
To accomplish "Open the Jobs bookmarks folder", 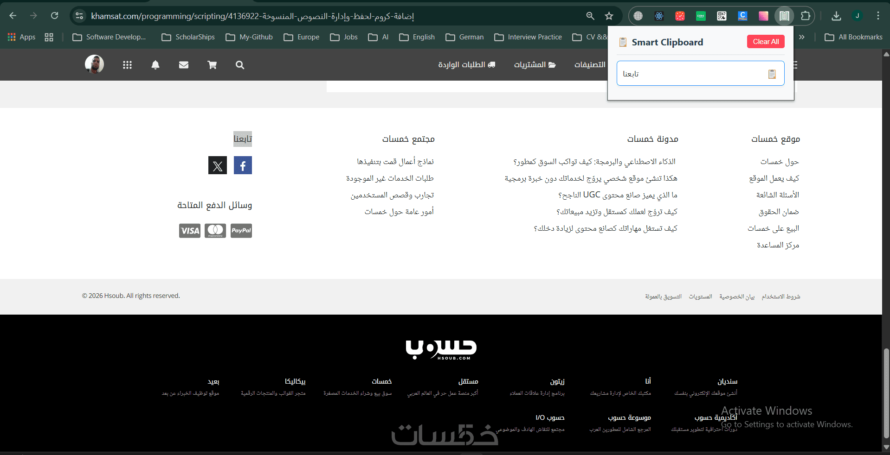I will [x=344, y=37].
